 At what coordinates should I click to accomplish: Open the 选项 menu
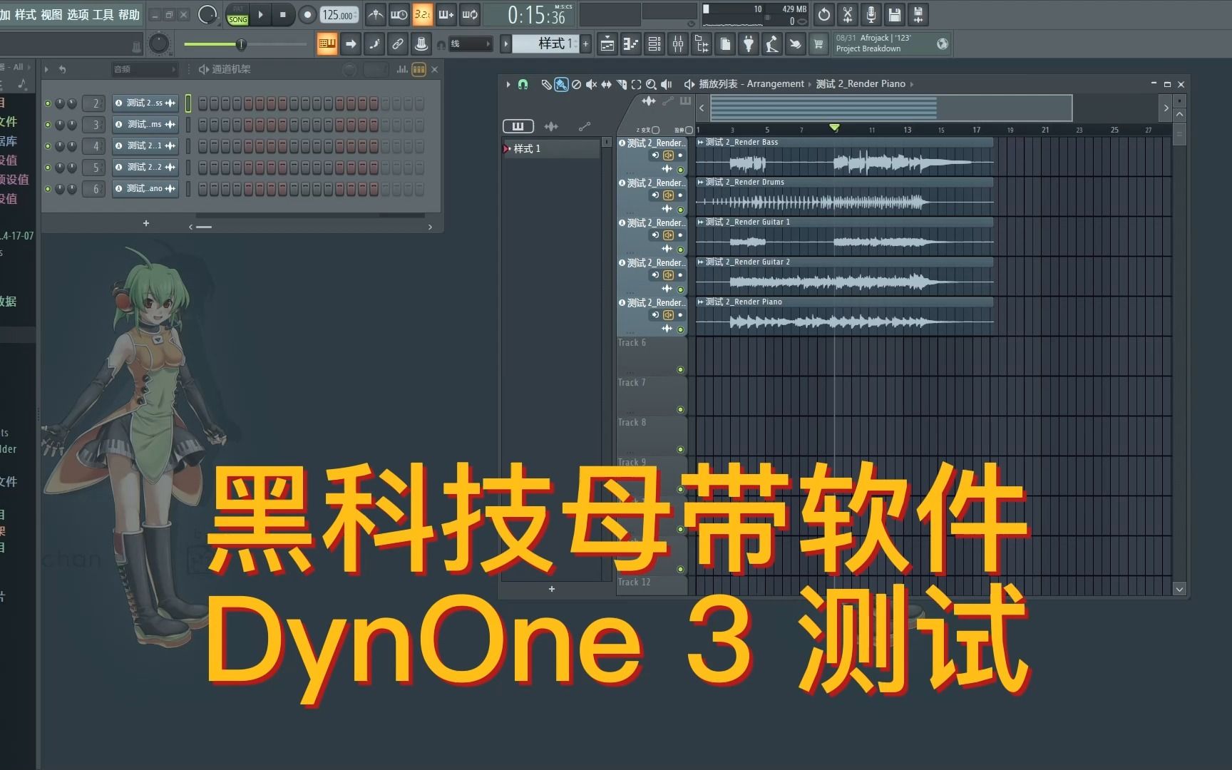(78, 14)
